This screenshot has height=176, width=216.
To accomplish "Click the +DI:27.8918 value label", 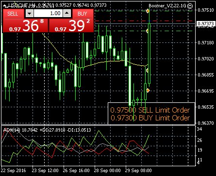I will pos(52,130).
